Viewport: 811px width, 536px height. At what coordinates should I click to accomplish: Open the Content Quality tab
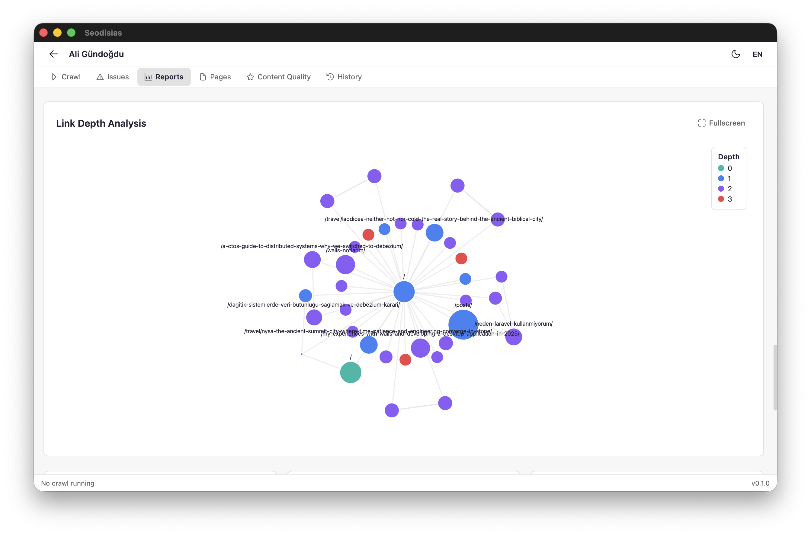[279, 77]
